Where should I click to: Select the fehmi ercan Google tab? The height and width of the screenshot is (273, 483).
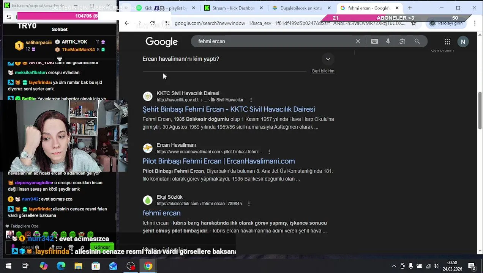pyautogui.click(x=369, y=8)
